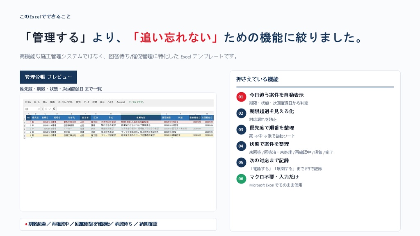The height and width of the screenshot is (236, 420).
Task: Click the 依頼日 column header cell
Action: pos(45,118)
